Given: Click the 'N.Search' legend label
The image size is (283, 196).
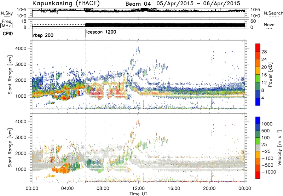Looking at the screenshot, I should tap(273, 13).
